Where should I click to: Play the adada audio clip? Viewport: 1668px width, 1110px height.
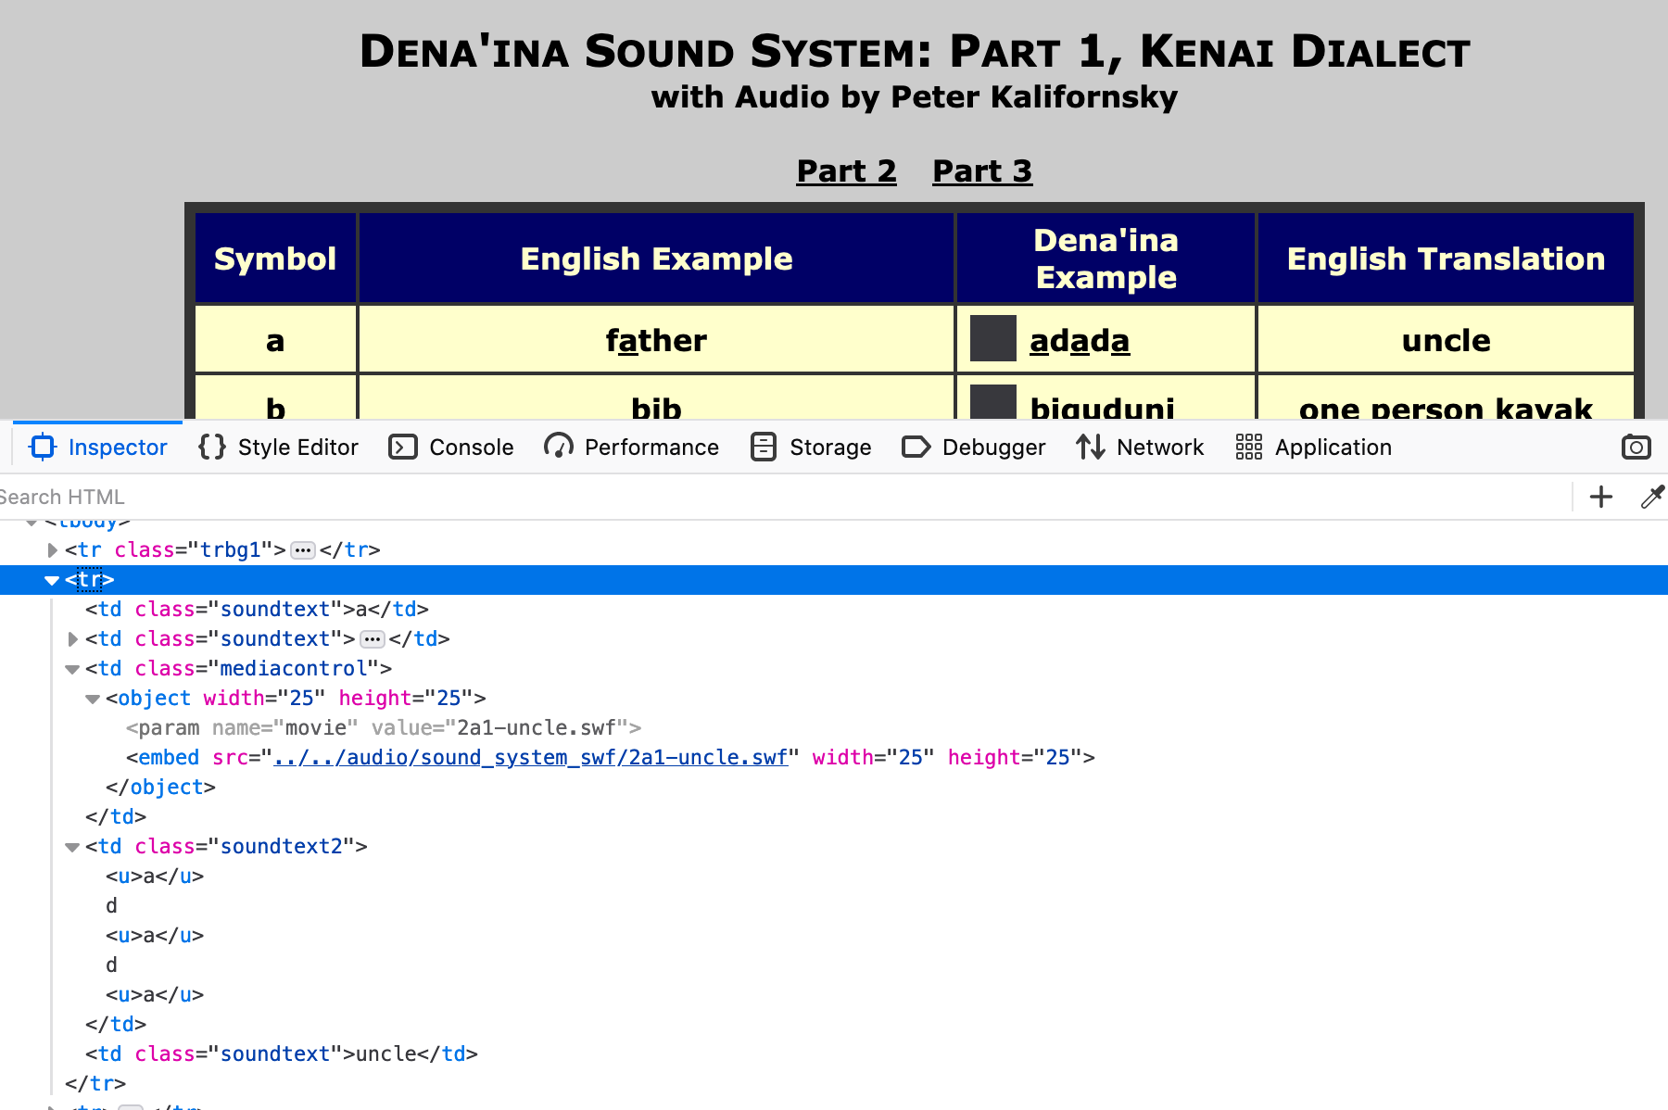coord(992,338)
